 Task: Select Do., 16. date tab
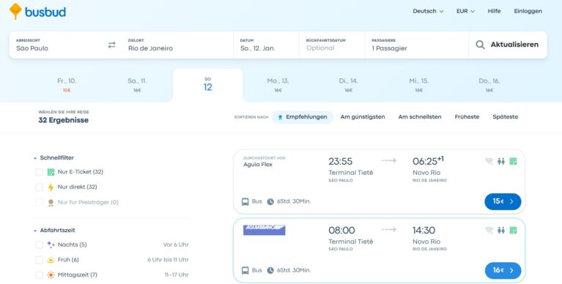pyautogui.click(x=489, y=85)
